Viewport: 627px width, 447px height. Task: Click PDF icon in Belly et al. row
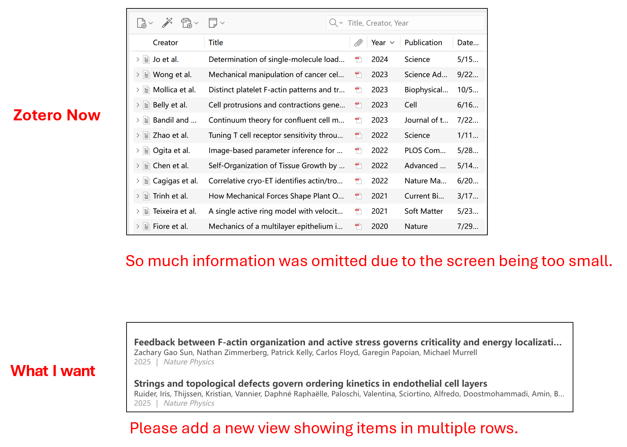pyautogui.click(x=358, y=105)
